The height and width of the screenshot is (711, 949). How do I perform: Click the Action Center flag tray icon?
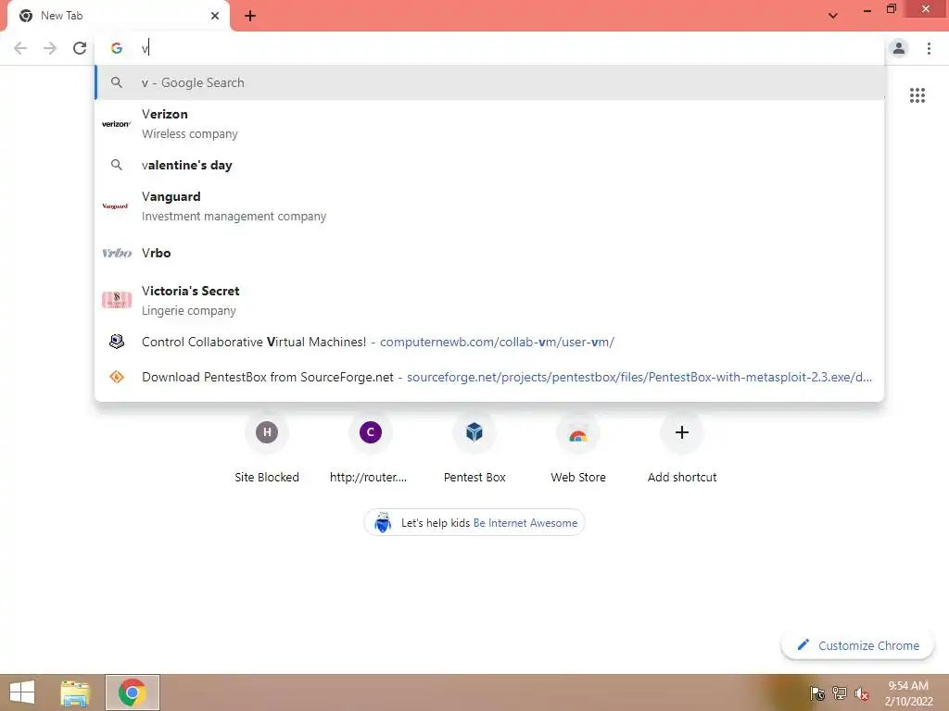tap(816, 693)
